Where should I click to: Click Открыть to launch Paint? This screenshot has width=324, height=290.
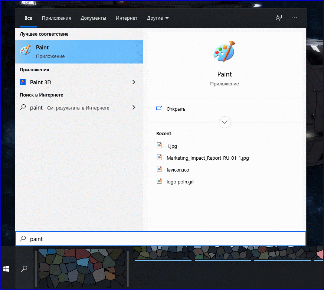click(x=176, y=109)
